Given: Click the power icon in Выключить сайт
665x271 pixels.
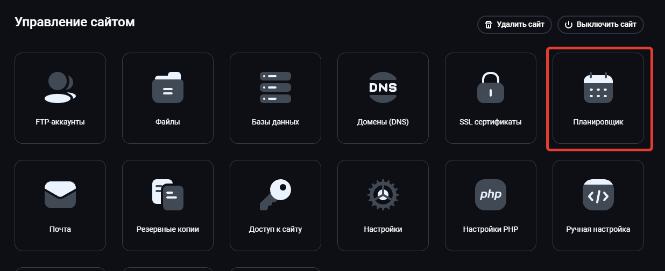Looking at the screenshot, I should (568, 25).
